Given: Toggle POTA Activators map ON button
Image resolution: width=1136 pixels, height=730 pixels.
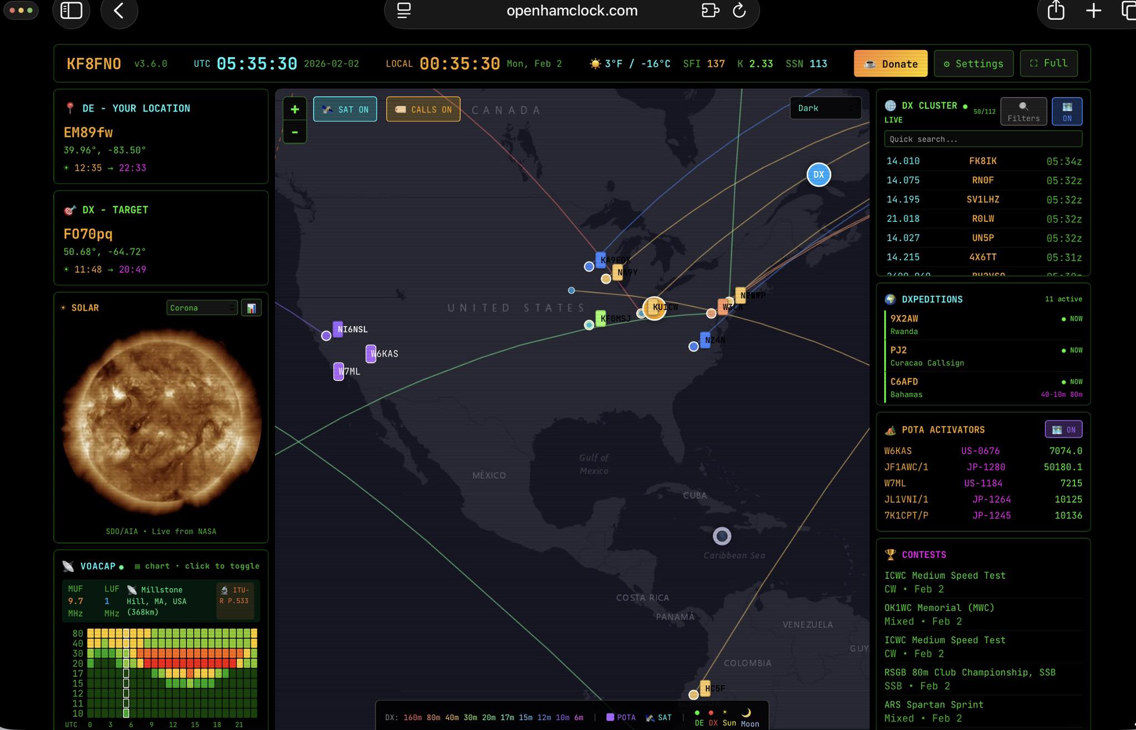Looking at the screenshot, I should (1063, 429).
